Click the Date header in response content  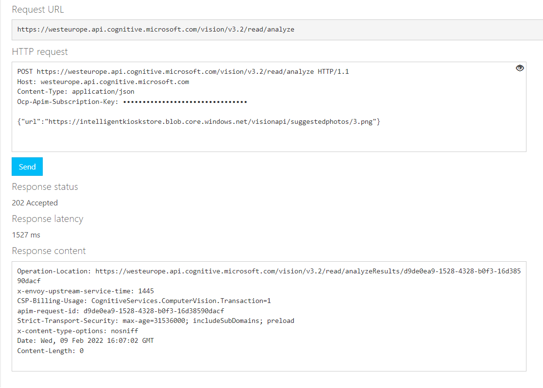(x=85, y=340)
